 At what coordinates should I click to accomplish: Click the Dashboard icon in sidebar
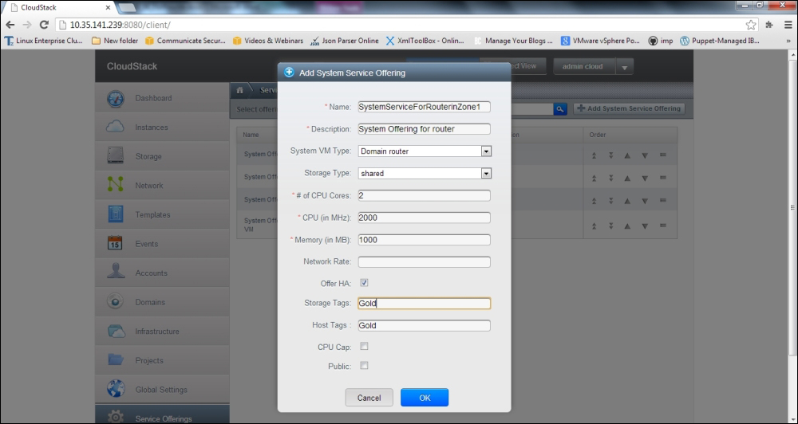point(116,99)
